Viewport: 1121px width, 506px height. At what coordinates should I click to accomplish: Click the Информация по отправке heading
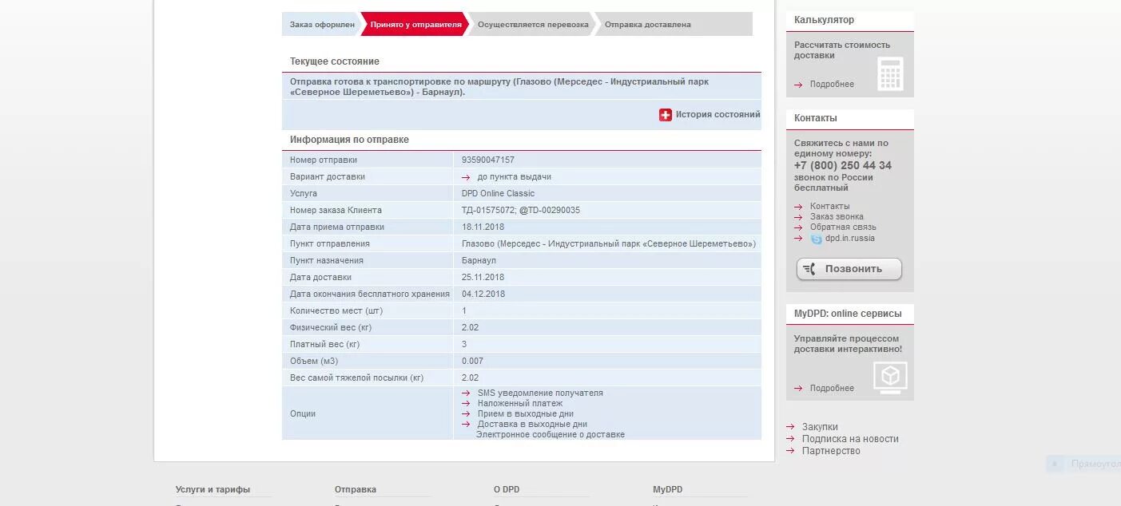click(349, 140)
